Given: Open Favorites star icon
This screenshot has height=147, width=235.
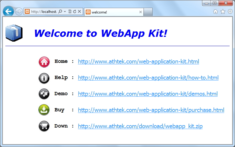Looking at the screenshot, I should (x=223, y=12).
